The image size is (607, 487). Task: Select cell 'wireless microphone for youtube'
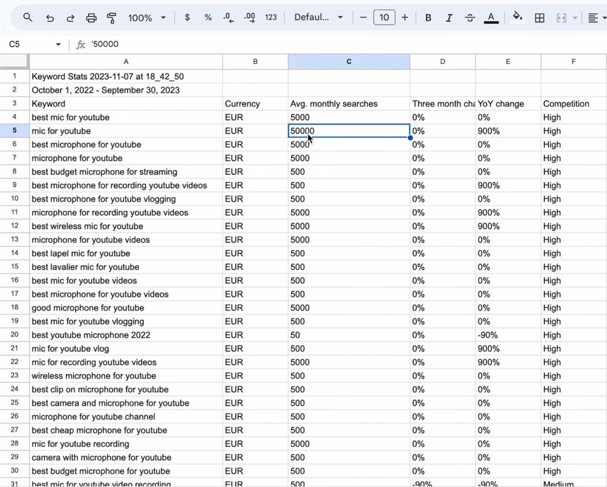[x=126, y=376]
